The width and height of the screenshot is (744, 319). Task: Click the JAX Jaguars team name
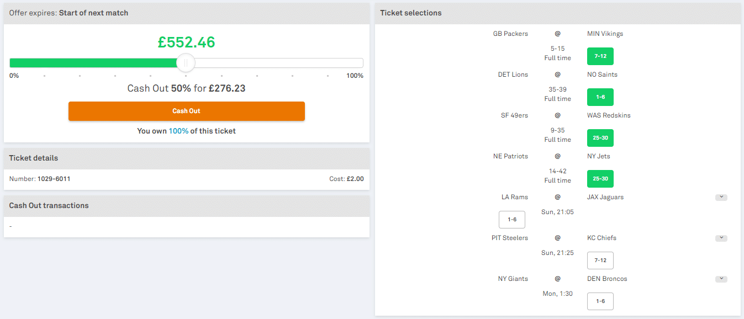605,197
